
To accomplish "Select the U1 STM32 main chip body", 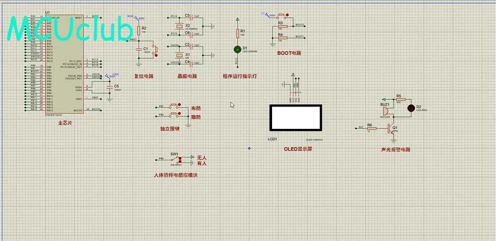I will coord(65,65).
